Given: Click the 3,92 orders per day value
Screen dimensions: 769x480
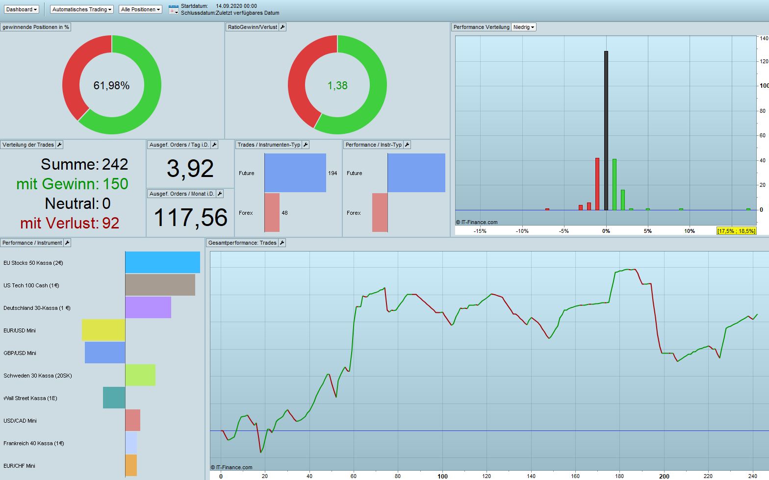Looking at the screenshot, I should click(x=190, y=169).
